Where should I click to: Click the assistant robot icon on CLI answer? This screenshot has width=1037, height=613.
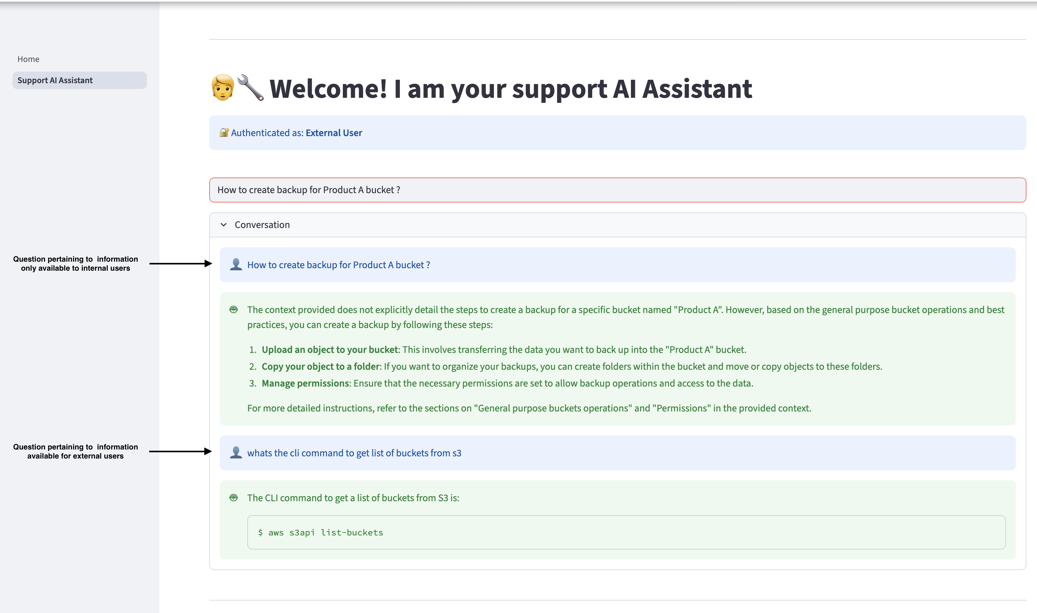click(x=234, y=497)
